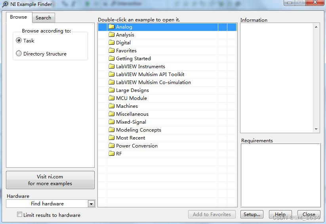The width and height of the screenshot is (326, 224).
Task: Select the MCU Module row text
Action: pos(132,98)
